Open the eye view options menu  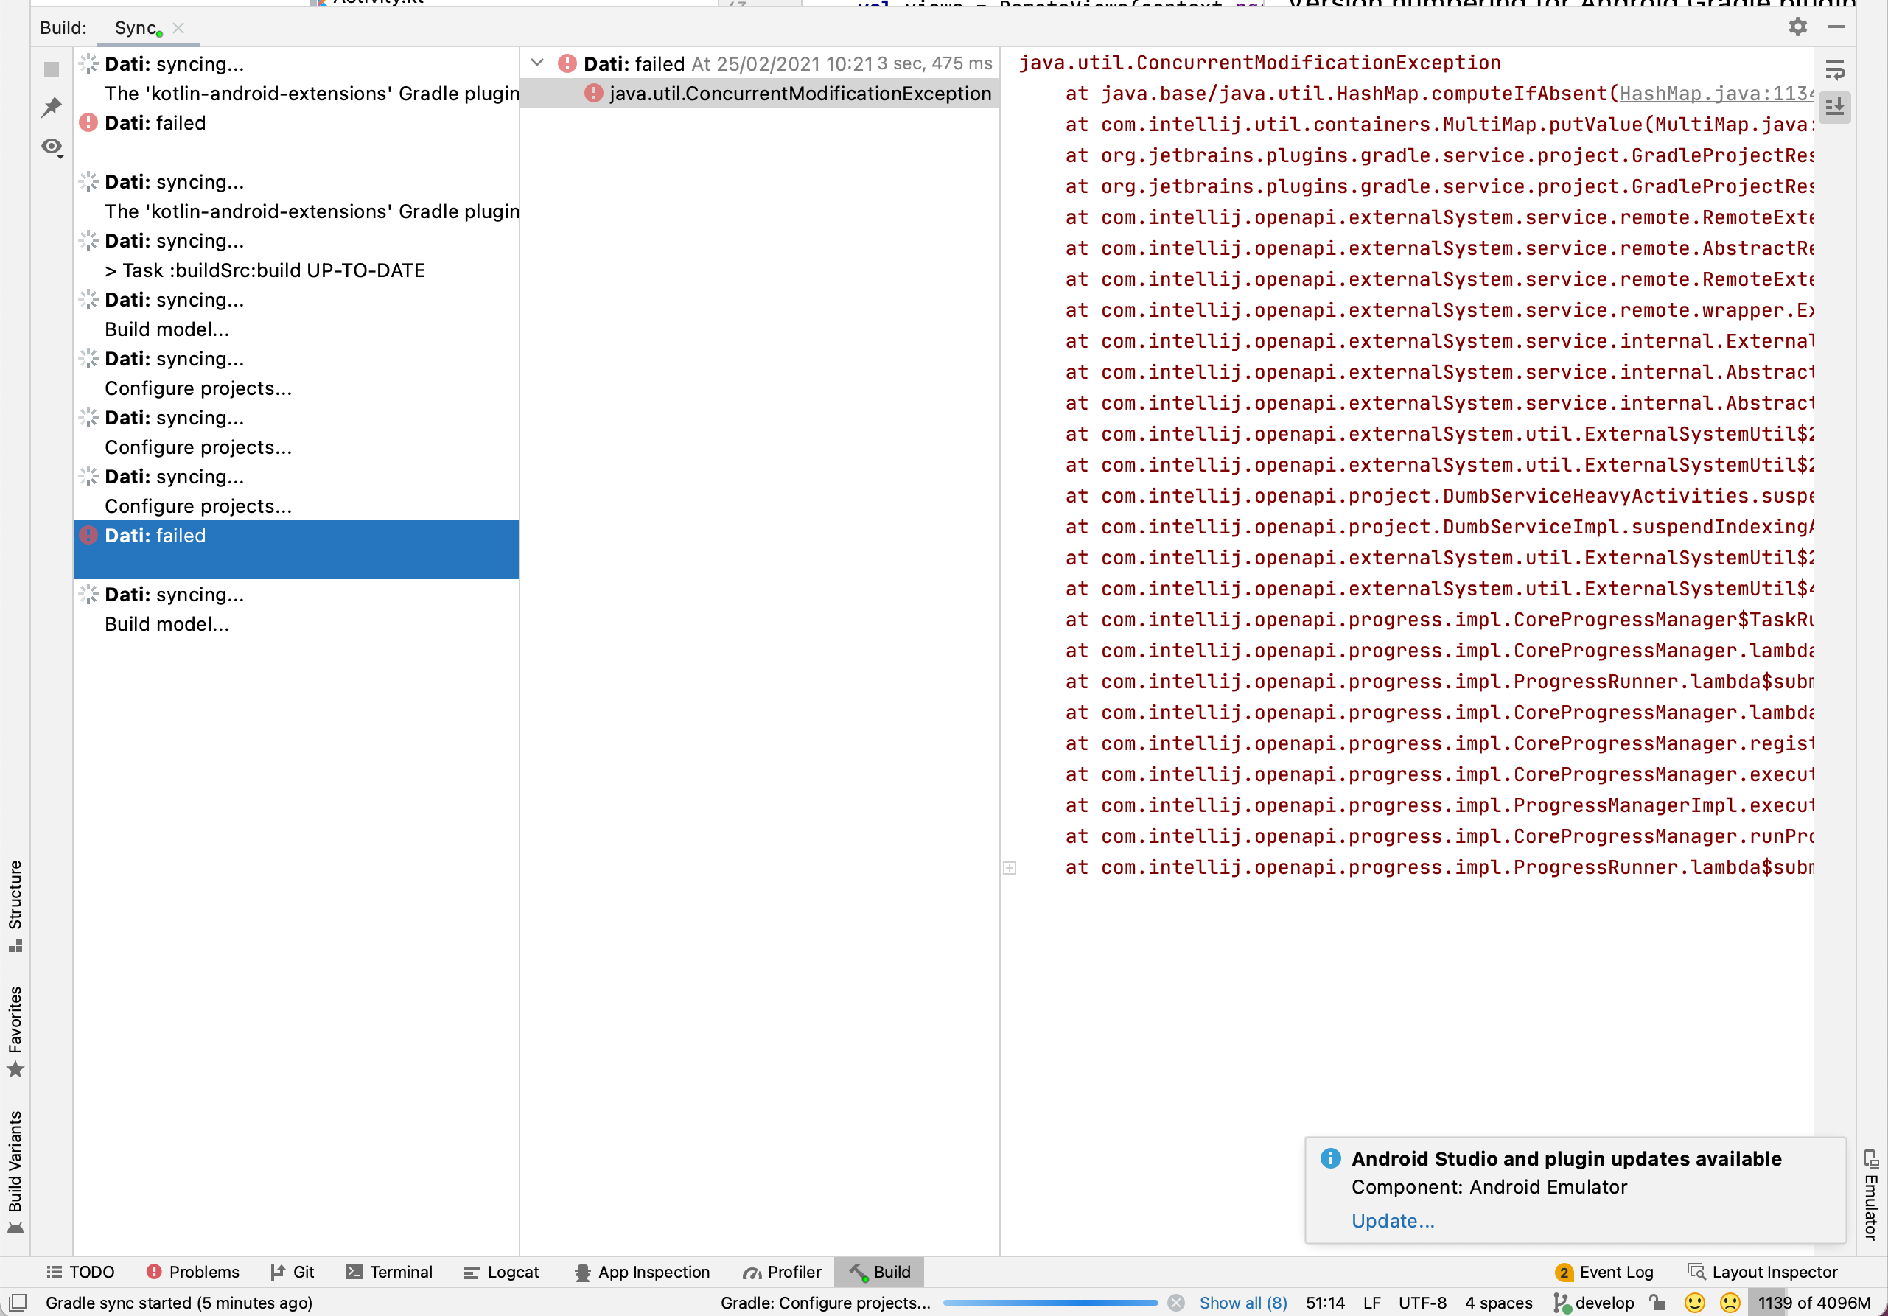(52, 147)
